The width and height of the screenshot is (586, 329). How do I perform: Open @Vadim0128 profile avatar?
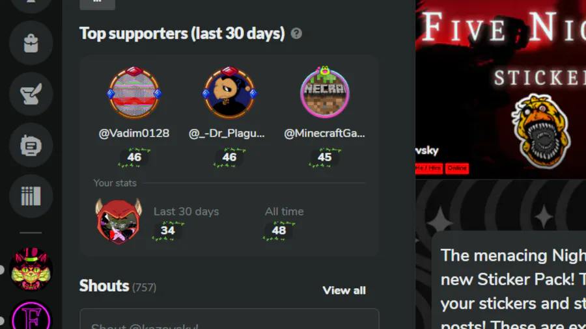(x=134, y=92)
